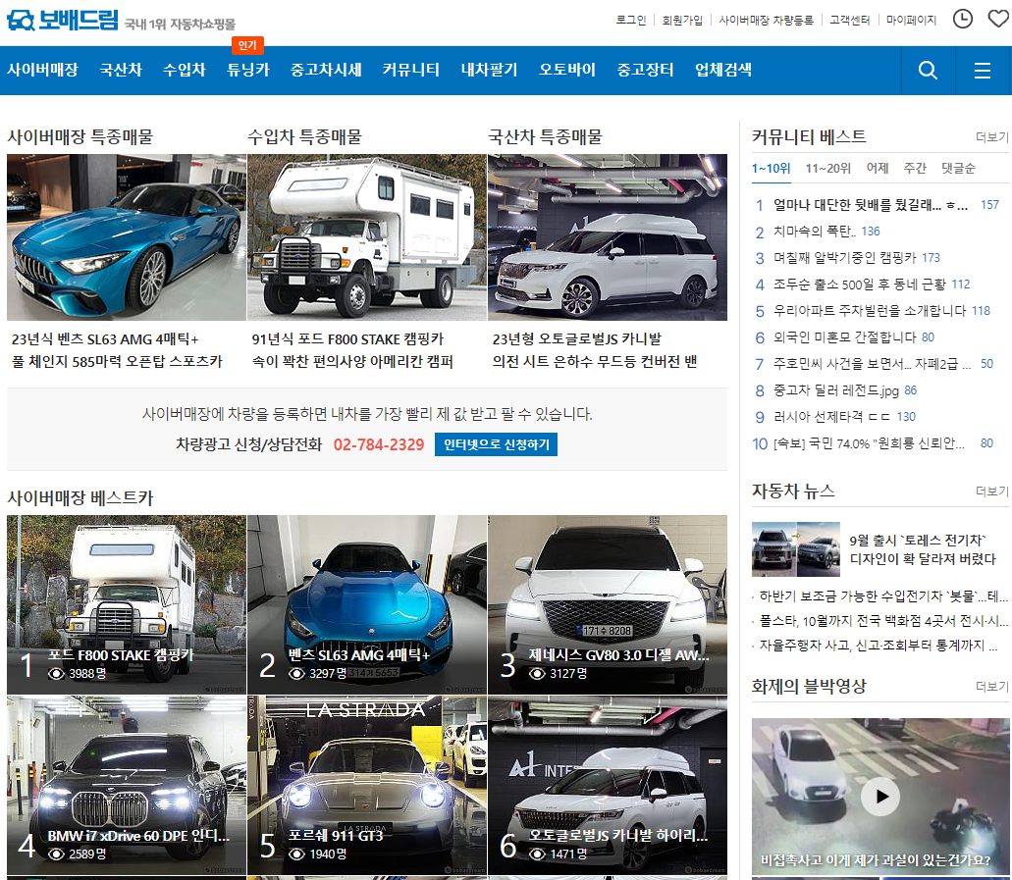Select the 어제 tab
This screenshot has height=880, width=1012.
[878, 169]
